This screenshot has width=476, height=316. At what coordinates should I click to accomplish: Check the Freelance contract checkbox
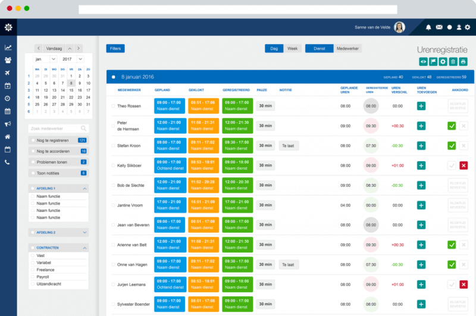33,270
